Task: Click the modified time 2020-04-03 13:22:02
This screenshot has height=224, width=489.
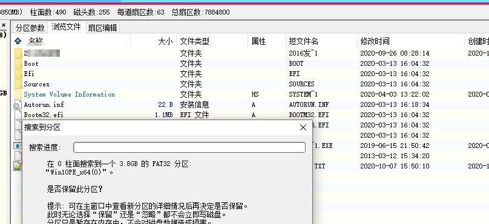Action: pyautogui.click(x=395, y=94)
